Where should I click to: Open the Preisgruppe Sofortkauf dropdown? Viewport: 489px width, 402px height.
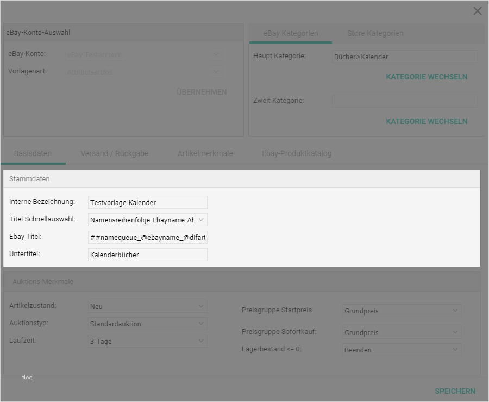click(x=402, y=333)
